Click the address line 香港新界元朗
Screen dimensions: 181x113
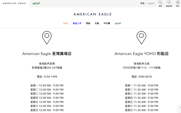(x=141, y=64)
